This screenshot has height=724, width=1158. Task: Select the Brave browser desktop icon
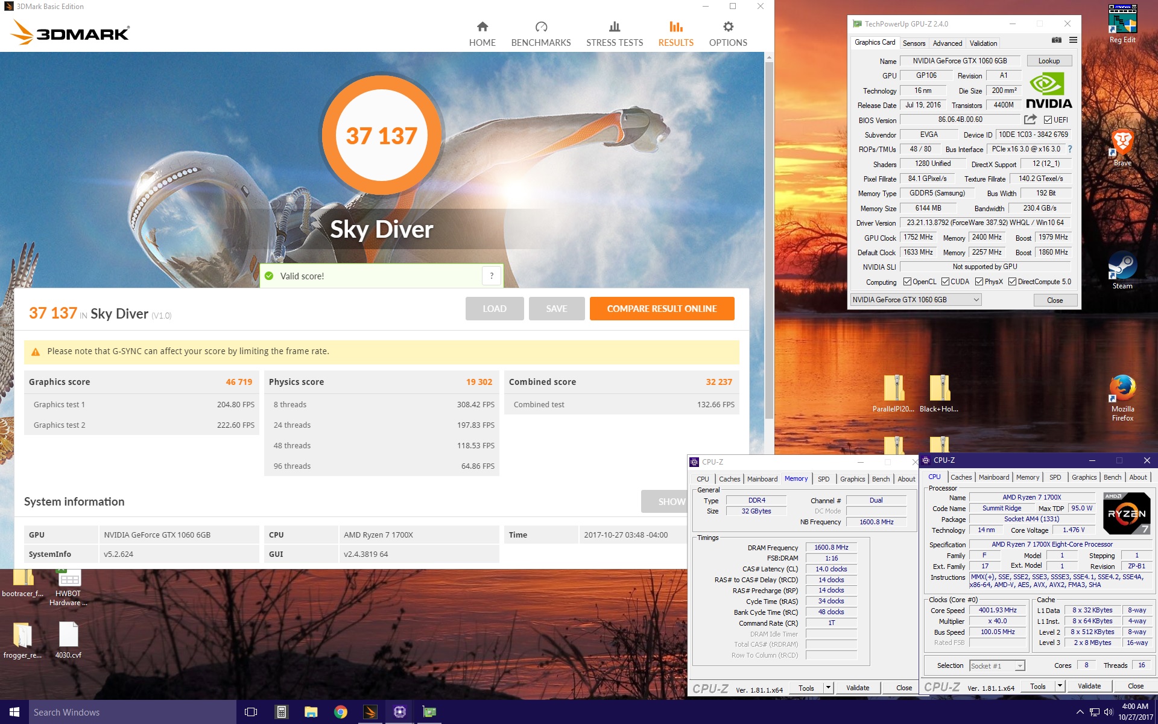[1122, 148]
